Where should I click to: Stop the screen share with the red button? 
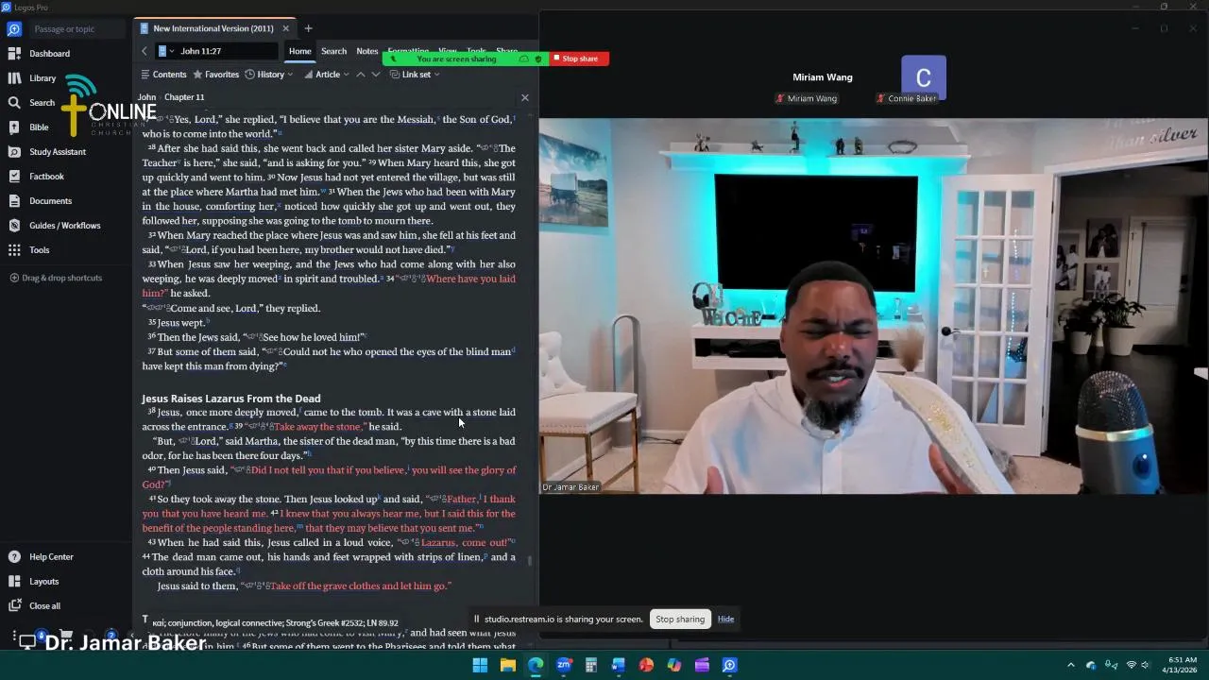click(579, 59)
